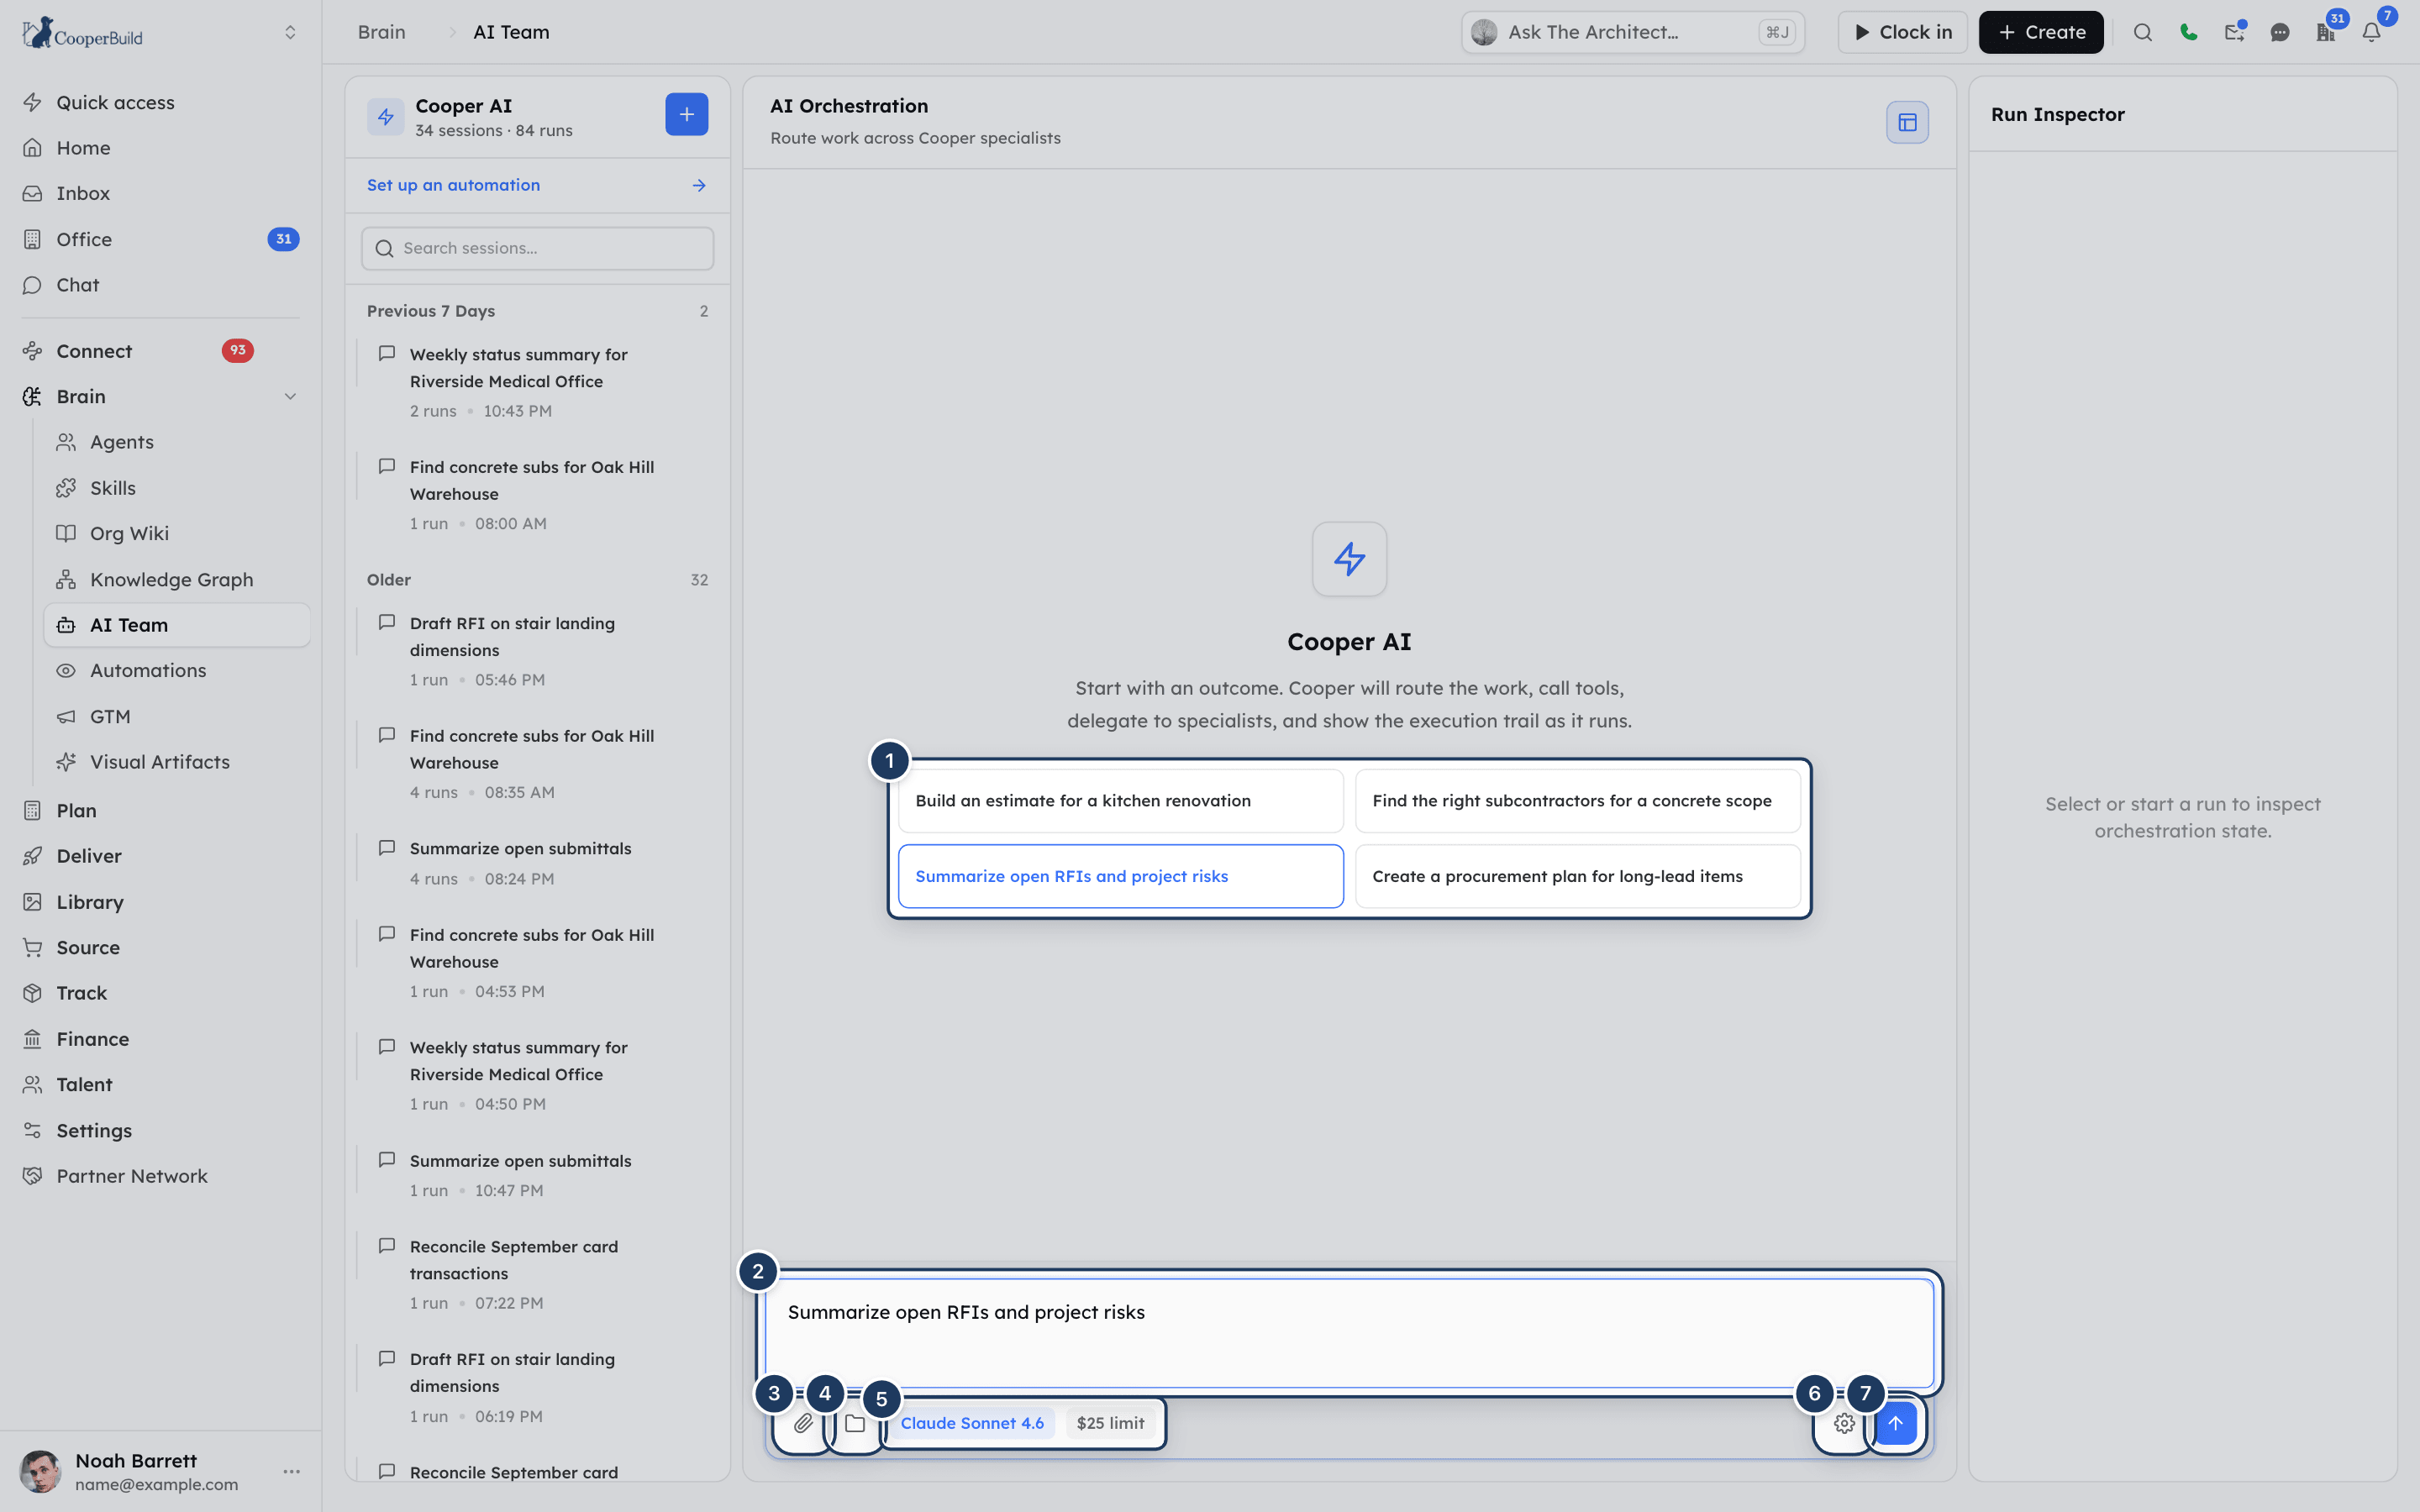Go to Office with 31 badge
The width and height of the screenshot is (2420, 1512).
point(160,239)
